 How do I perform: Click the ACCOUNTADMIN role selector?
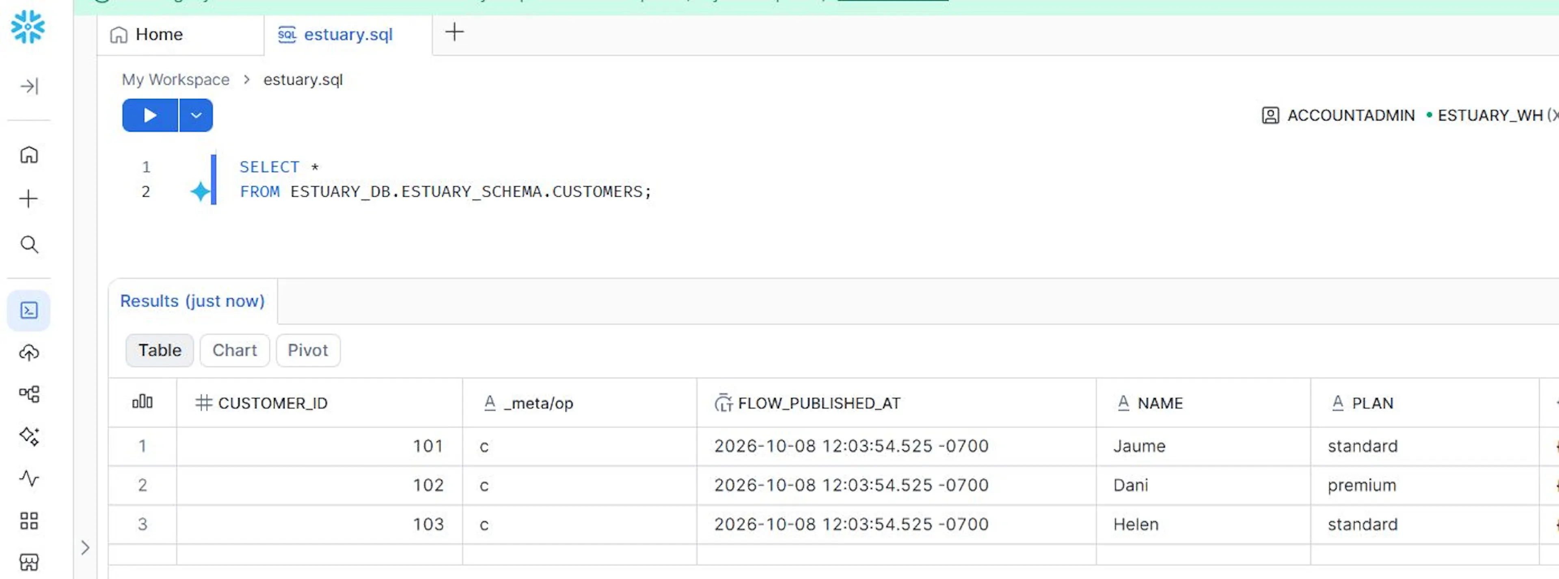pyautogui.click(x=1338, y=116)
